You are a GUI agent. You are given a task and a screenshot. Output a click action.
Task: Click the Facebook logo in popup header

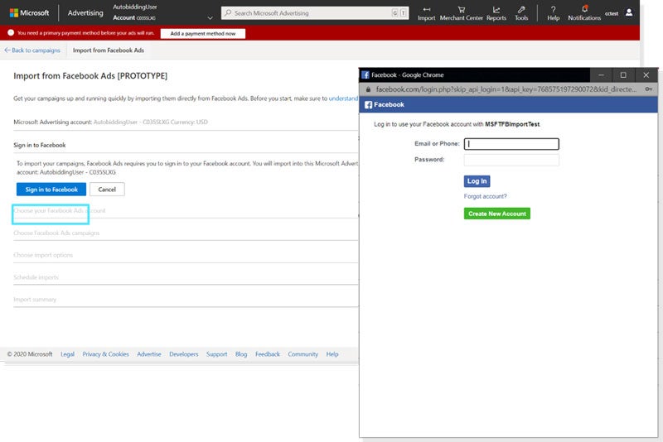pos(368,104)
